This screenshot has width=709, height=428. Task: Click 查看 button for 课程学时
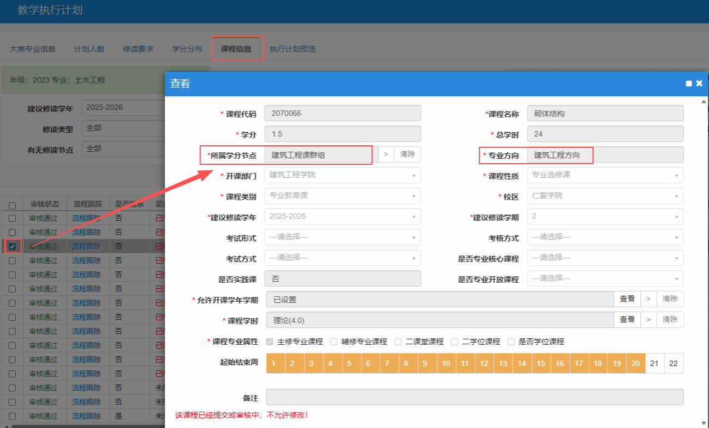click(x=627, y=320)
